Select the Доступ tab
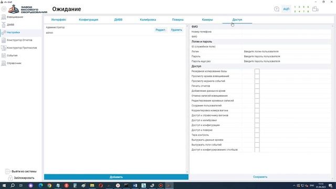Screen dimensions: 336x189 pyautogui.click(x=237, y=20)
